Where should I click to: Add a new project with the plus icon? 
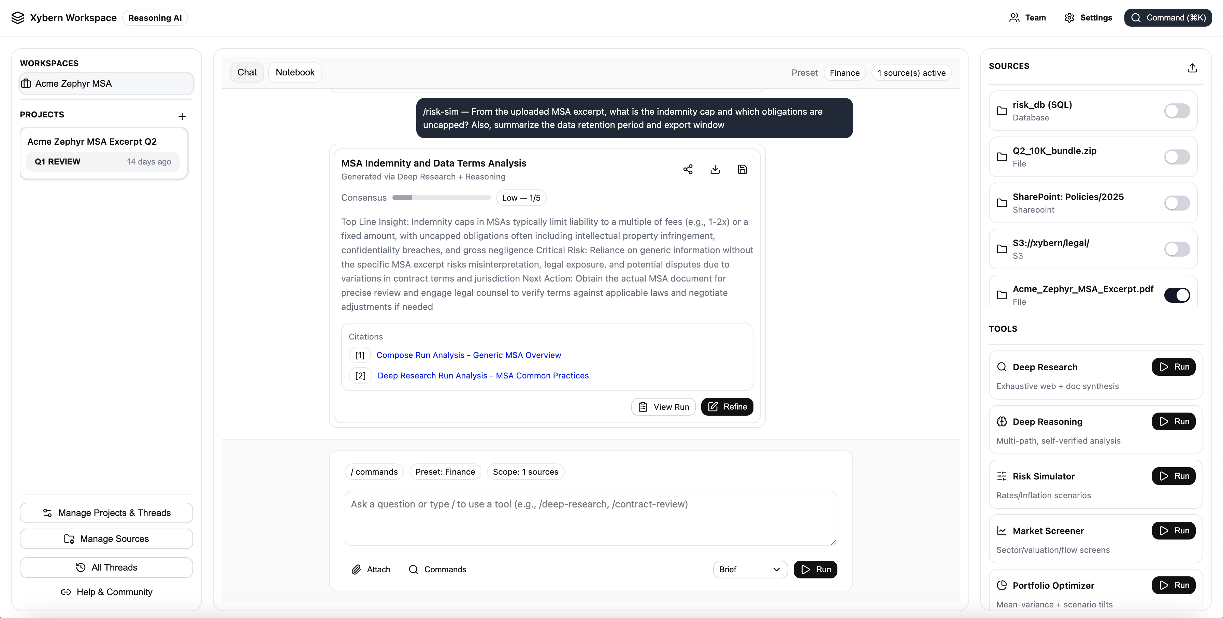[182, 116]
